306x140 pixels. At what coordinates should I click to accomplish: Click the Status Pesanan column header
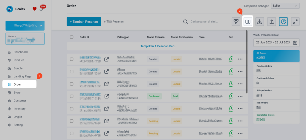(x=156, y=37)
